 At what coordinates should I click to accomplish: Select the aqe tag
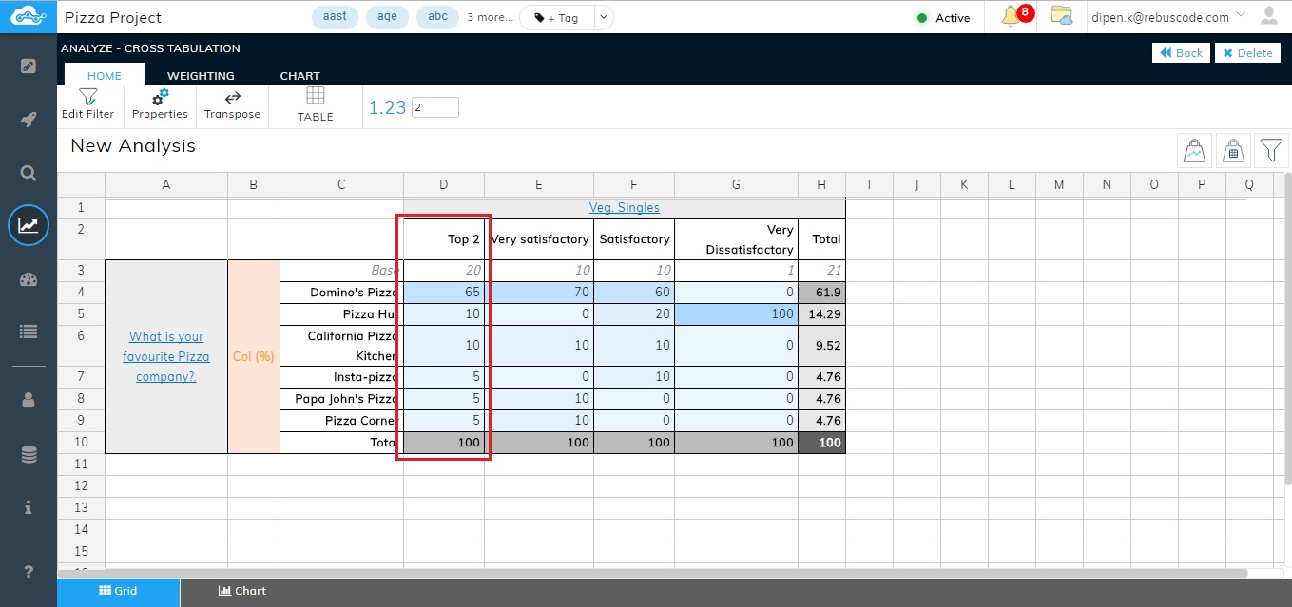[387, 17]
